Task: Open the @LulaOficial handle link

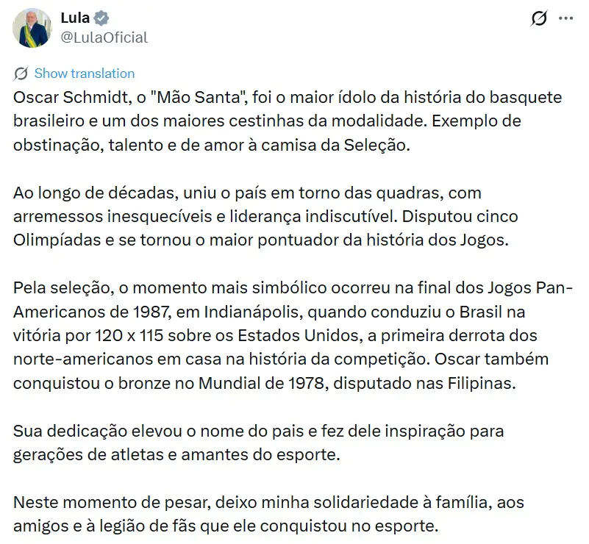Action: [x=104, y=37]
